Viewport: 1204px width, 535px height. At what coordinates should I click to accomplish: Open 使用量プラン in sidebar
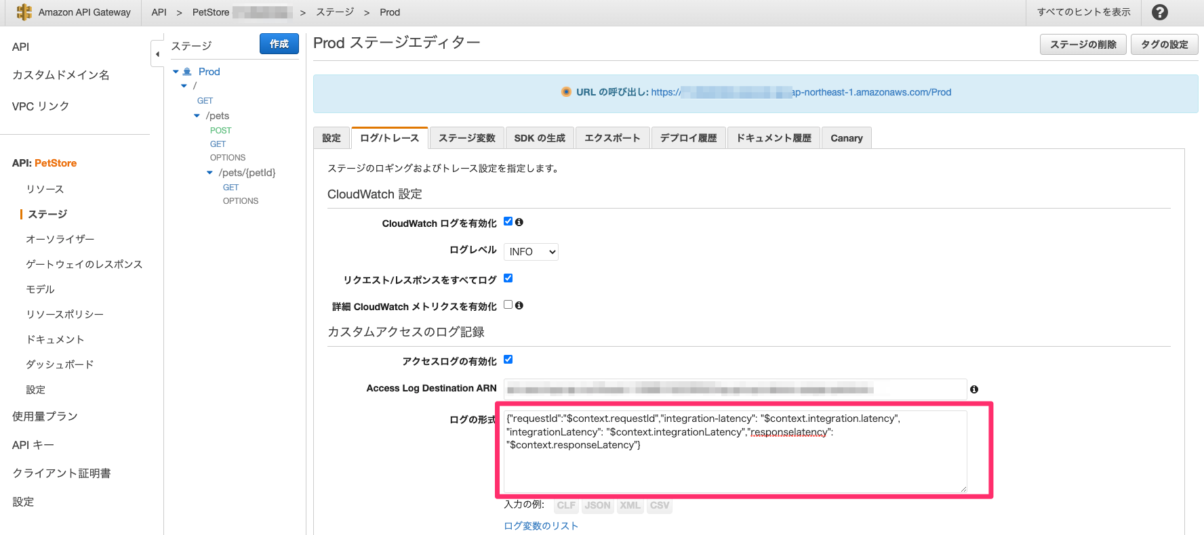[45, 416]
